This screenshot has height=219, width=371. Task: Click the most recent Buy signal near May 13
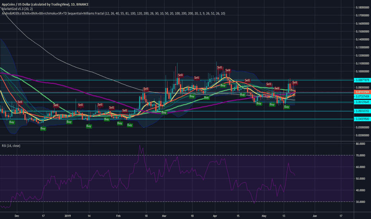[287, 107]
